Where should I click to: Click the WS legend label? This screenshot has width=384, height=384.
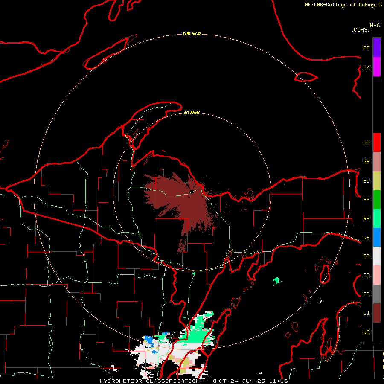[366, 238]
